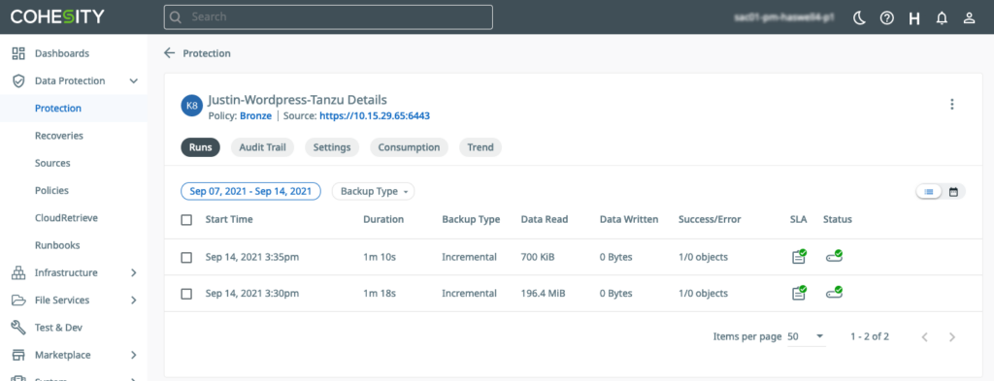
Task: Open the Backup Type filter dropdown
Action: pyautogui.click(x=374, y=191)
